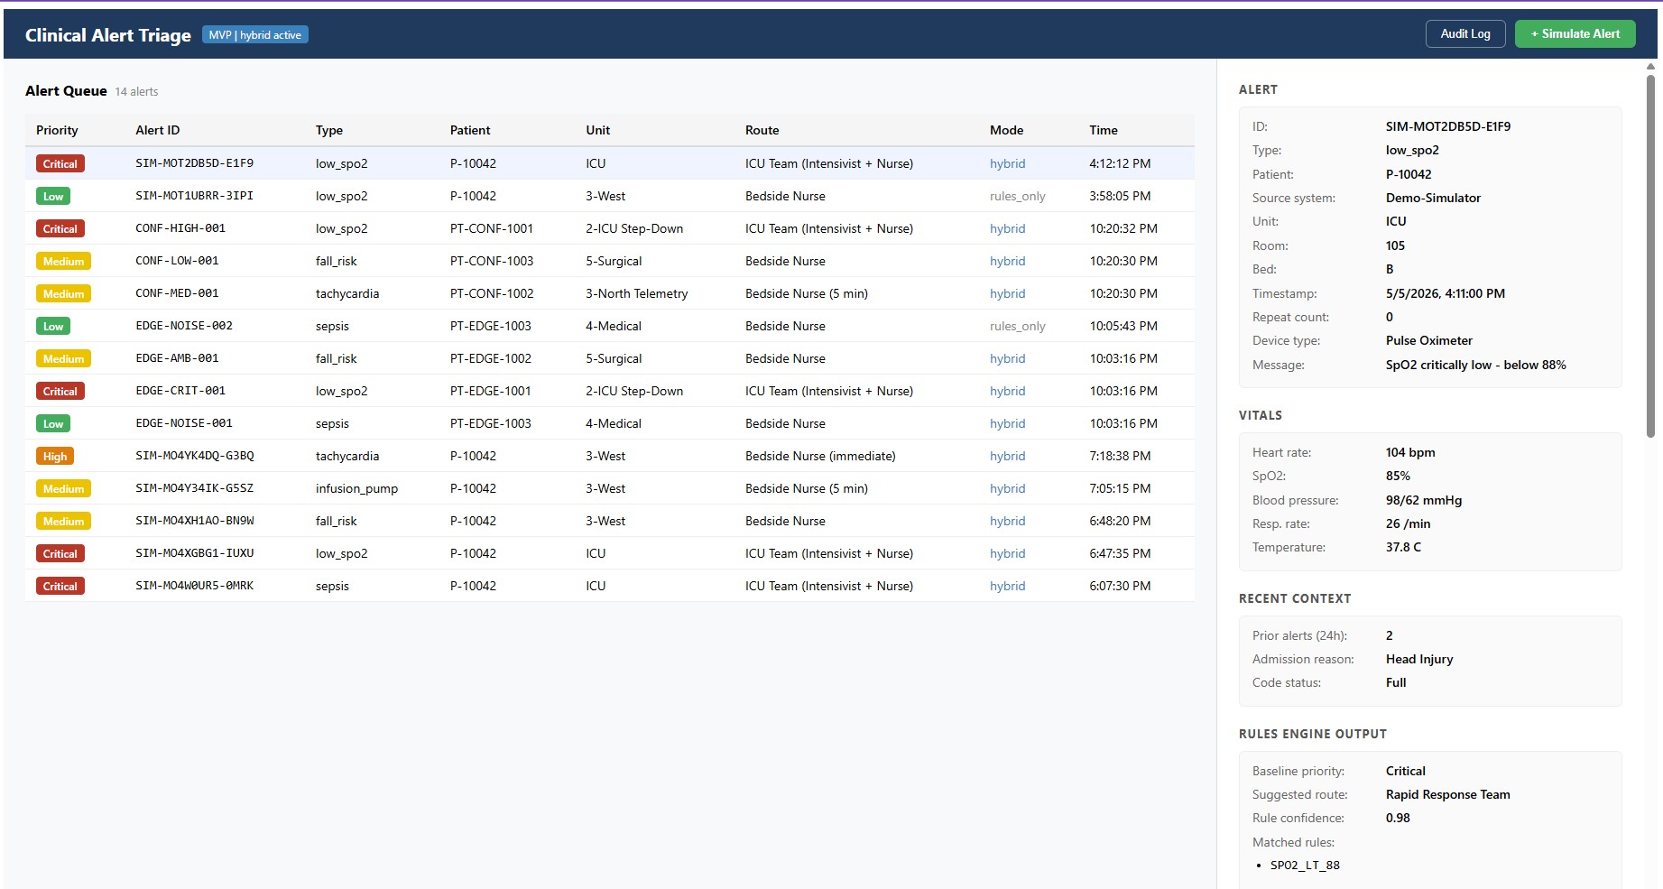Click the Patient column header

(470, 130)
